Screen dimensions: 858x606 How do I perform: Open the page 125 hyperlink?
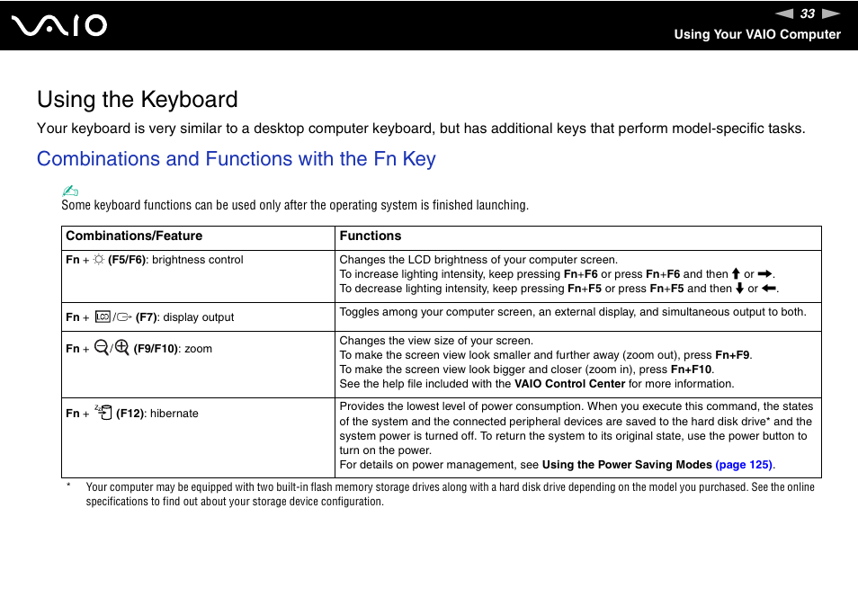(743, 464)
